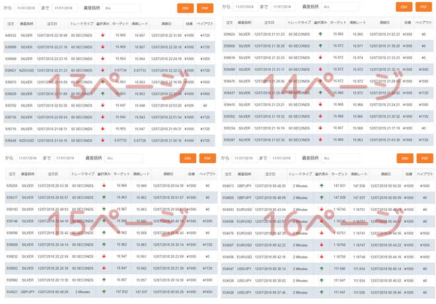Click 注文日 column header in the order 940032 table

pyautogui.click(x=52, y=24)
